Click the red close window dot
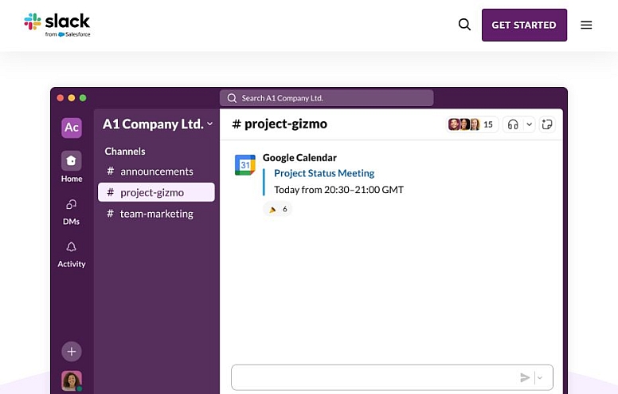The width and height of the screenshot is (618, 394). click(x=61, y=98)
